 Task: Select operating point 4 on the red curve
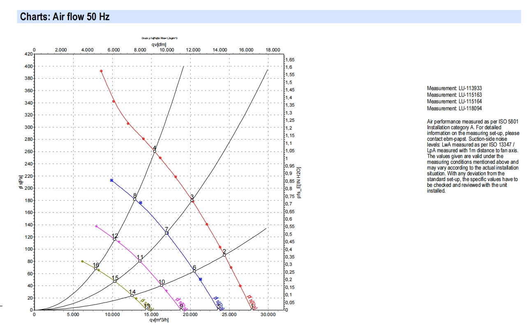(x=155, y=151)
